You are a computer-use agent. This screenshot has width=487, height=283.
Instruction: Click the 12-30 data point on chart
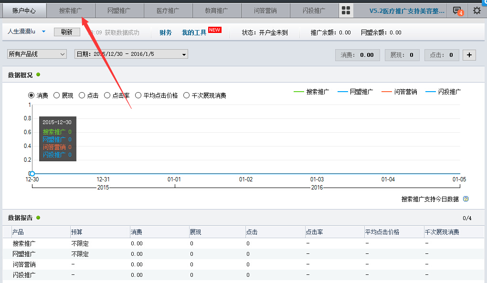pyautogui.click(x=32, y=173)
